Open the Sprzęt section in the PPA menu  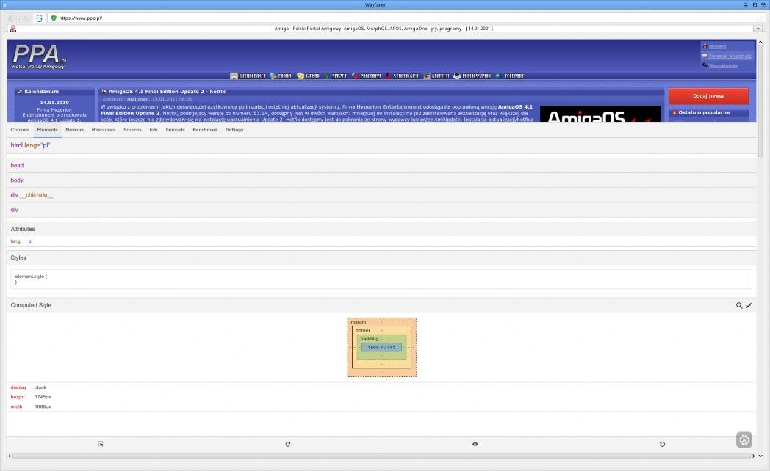tap(335, 76)
